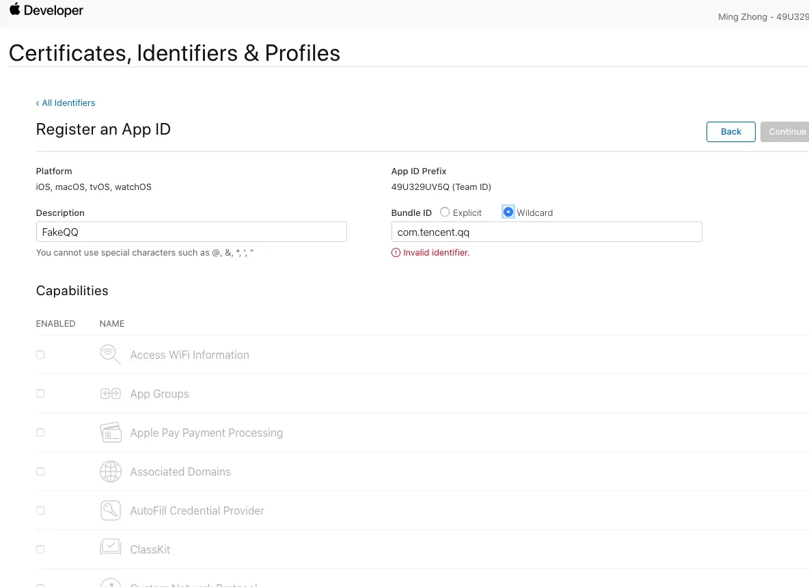Screen dimensions: 809x587
Task: Click the ClassKit icon
Action: tap(111, 547)
